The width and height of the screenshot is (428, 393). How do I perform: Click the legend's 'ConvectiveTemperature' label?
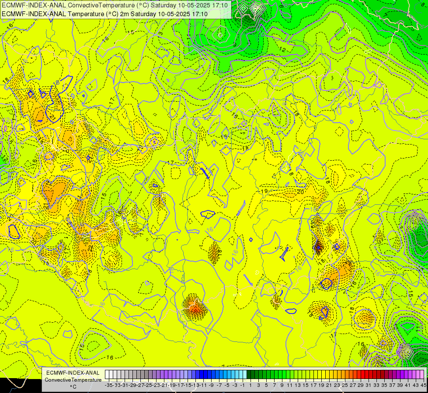73,379
